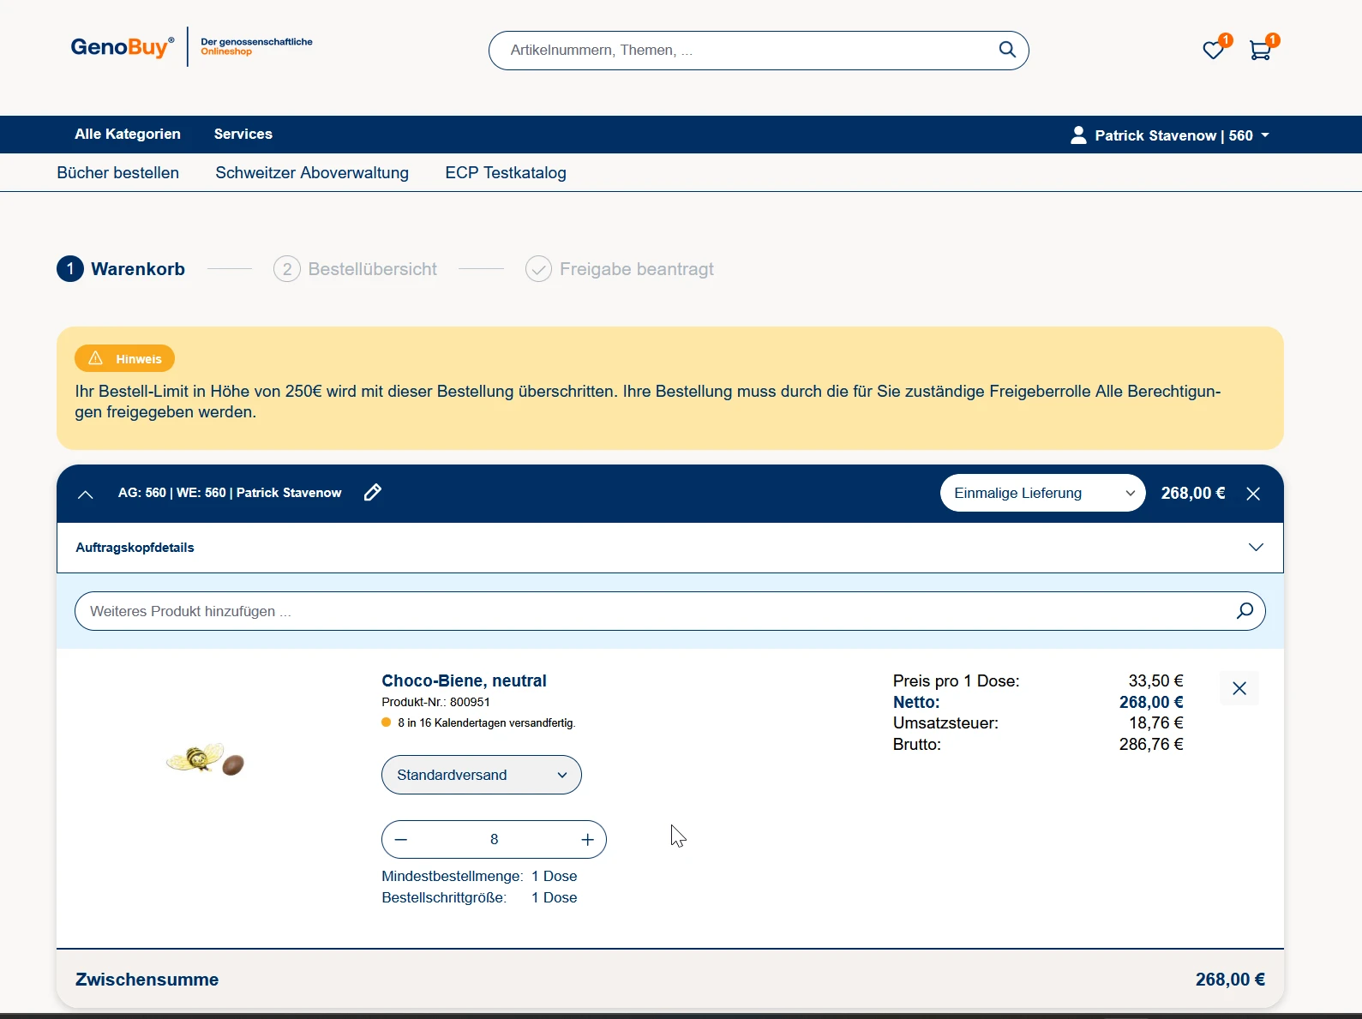Viewport: 1362px width, 1019px height.
Task: Open the wishlist heart icon
Action: coord(1213,51)
